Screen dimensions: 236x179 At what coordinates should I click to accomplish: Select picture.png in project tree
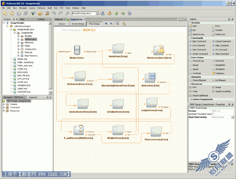pyautogui.click(x=22, y=72)
